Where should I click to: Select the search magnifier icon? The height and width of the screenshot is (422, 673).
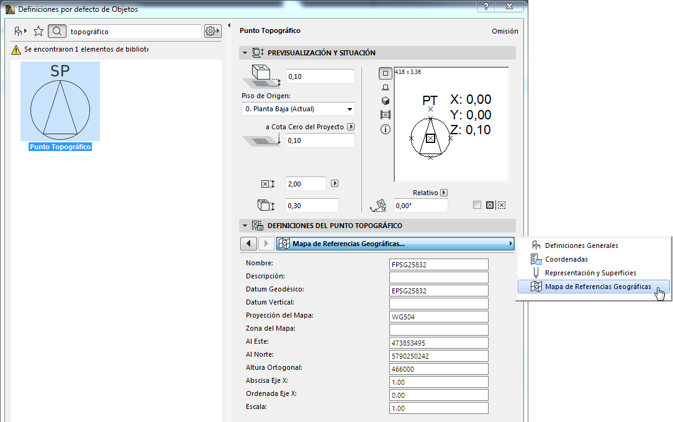click(56, 31)
